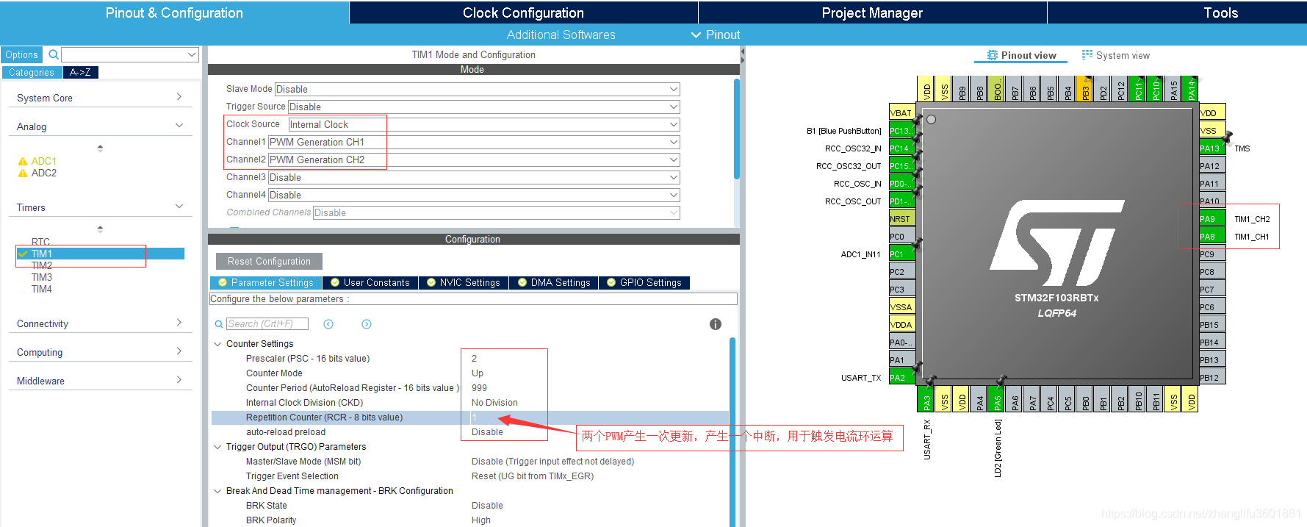Screen dimensions: 1307x527
Task: Select pin PB12 on the chip
Action: (1211, 378)
